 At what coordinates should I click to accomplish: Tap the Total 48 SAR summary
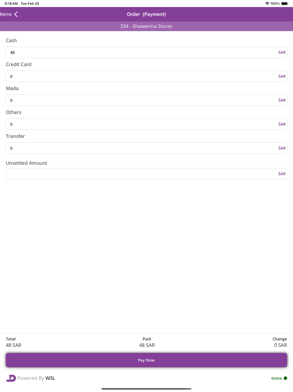coord(13,342)
